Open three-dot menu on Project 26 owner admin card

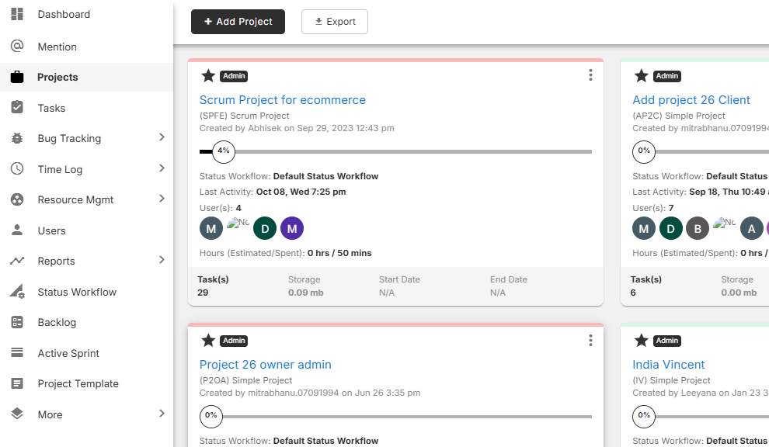[x=590, y=340]
